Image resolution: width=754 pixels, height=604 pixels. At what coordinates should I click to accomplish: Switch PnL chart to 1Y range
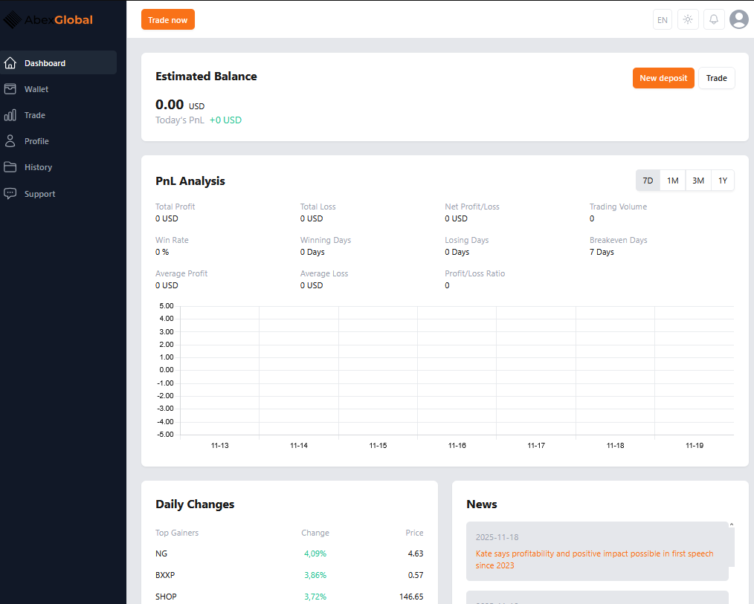722,181
